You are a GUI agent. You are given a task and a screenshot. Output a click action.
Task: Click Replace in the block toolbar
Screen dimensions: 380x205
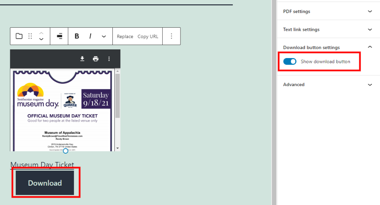pyautogui.click(x=125, y=36)
